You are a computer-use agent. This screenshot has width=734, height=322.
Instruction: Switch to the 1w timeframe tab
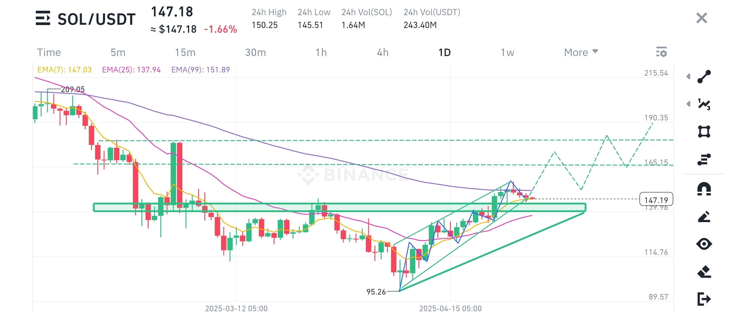coord(508,52)
